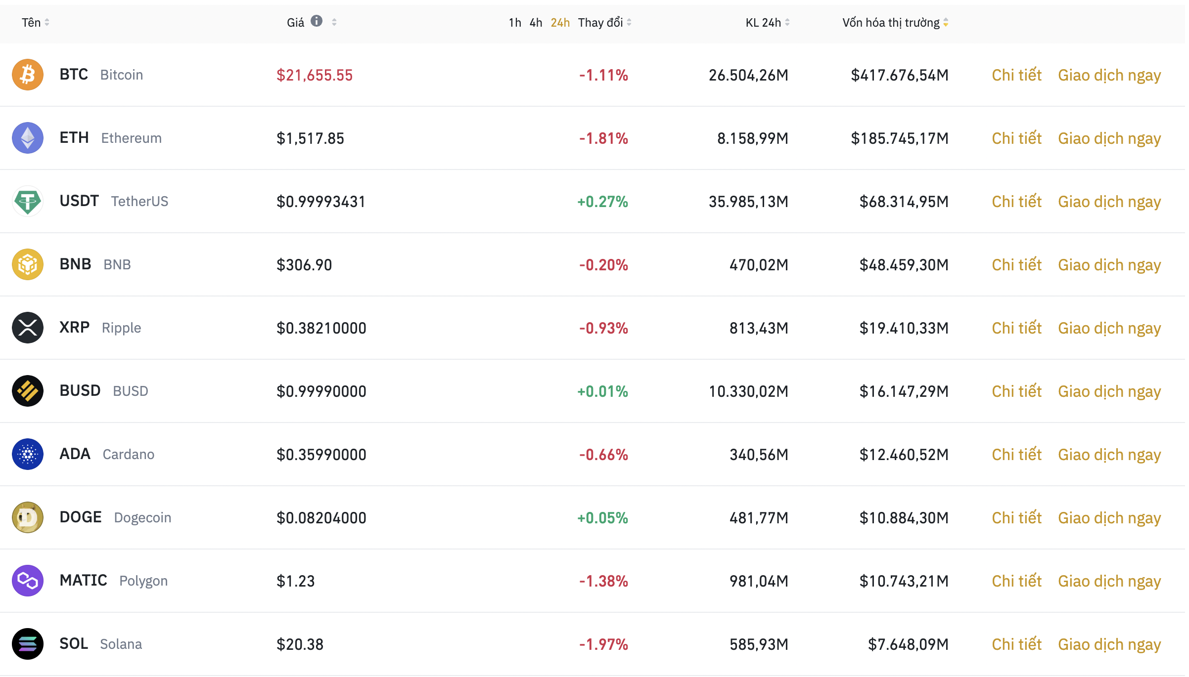Image resolution: width=1189 pixels, height=677 pixels.
Task: Click the Cardano ADA logo icon
Action: pyautogui.click(x=28, y=454)
